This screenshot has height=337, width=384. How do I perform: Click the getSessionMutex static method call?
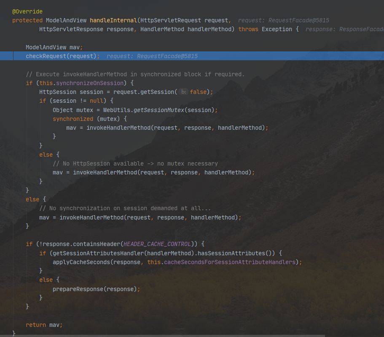pyautogui.click(x=158, y=110)
